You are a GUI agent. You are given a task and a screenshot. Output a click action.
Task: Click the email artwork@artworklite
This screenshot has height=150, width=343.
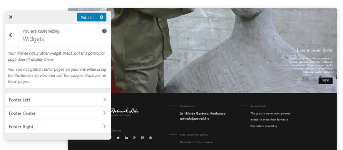coord(195,119)
